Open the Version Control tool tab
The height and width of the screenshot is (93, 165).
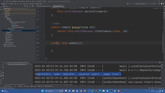[x=7, y=86]
